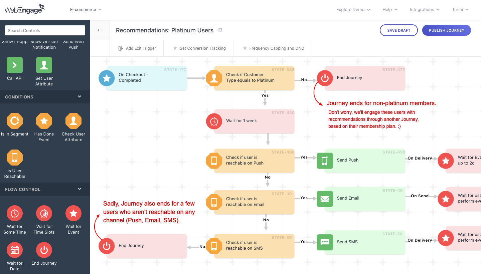Choose the Wait for Some Time icon
This screenshot has height=274, width=481.
pyautogui.click(x=15, y=213)
